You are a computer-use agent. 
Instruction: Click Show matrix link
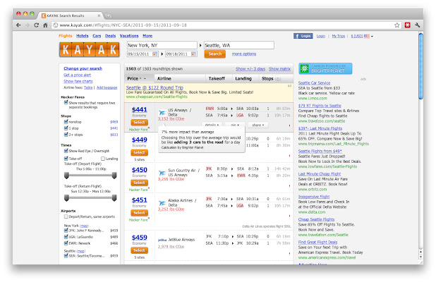click(x=279, y=68)
